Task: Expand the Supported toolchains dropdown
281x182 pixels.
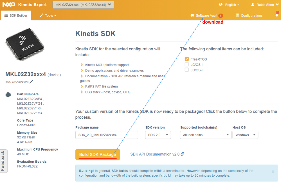Action: (x=206, y=135)
